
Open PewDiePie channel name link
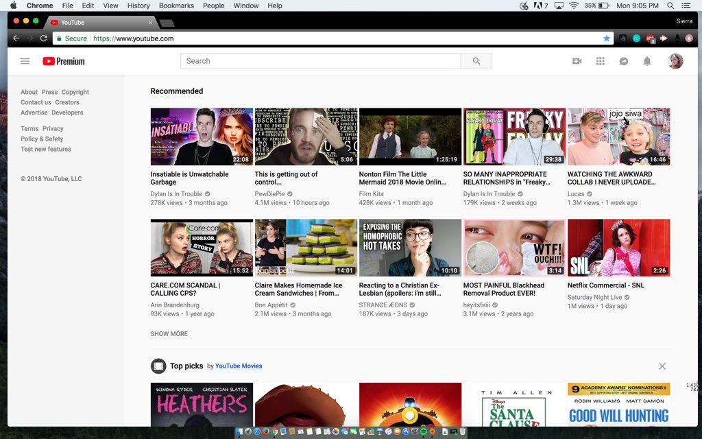coord(269,194)
